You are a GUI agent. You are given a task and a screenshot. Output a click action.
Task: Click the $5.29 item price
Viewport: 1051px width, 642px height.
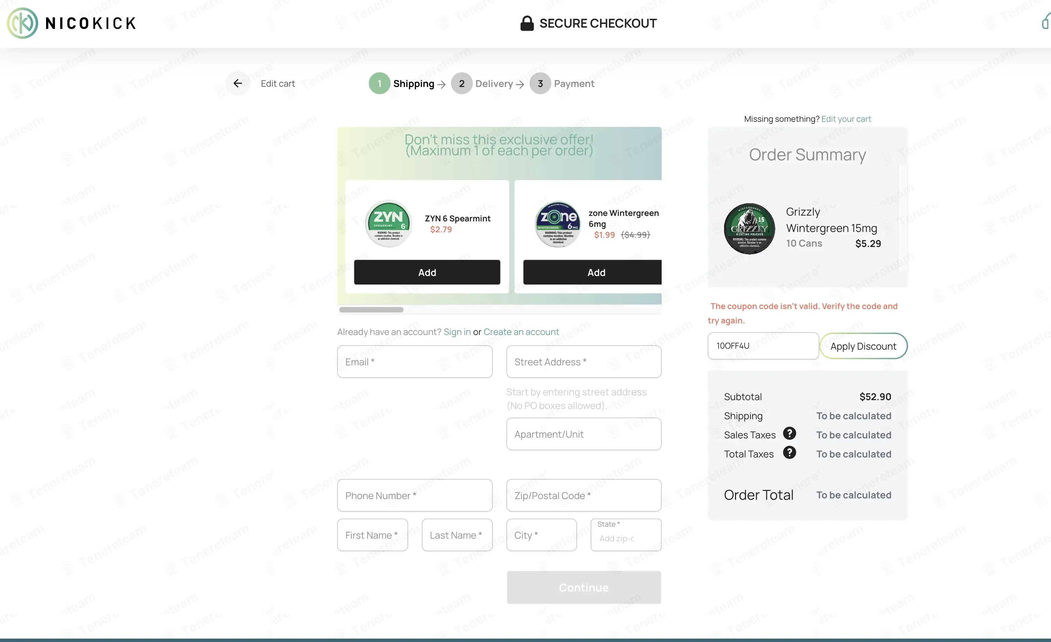click(867, 244)
